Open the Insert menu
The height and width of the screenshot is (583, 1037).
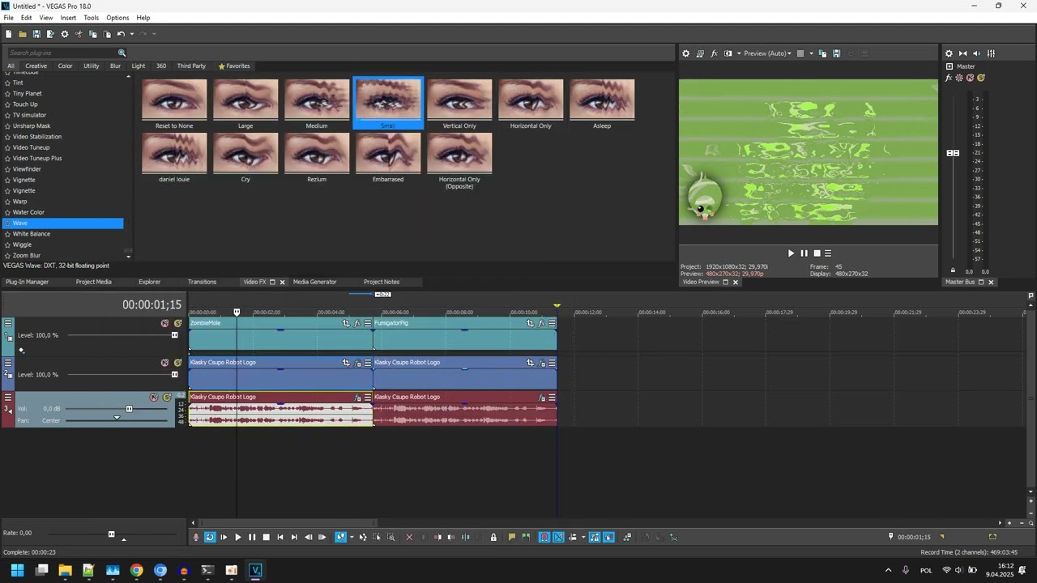(x=68, y=18)
